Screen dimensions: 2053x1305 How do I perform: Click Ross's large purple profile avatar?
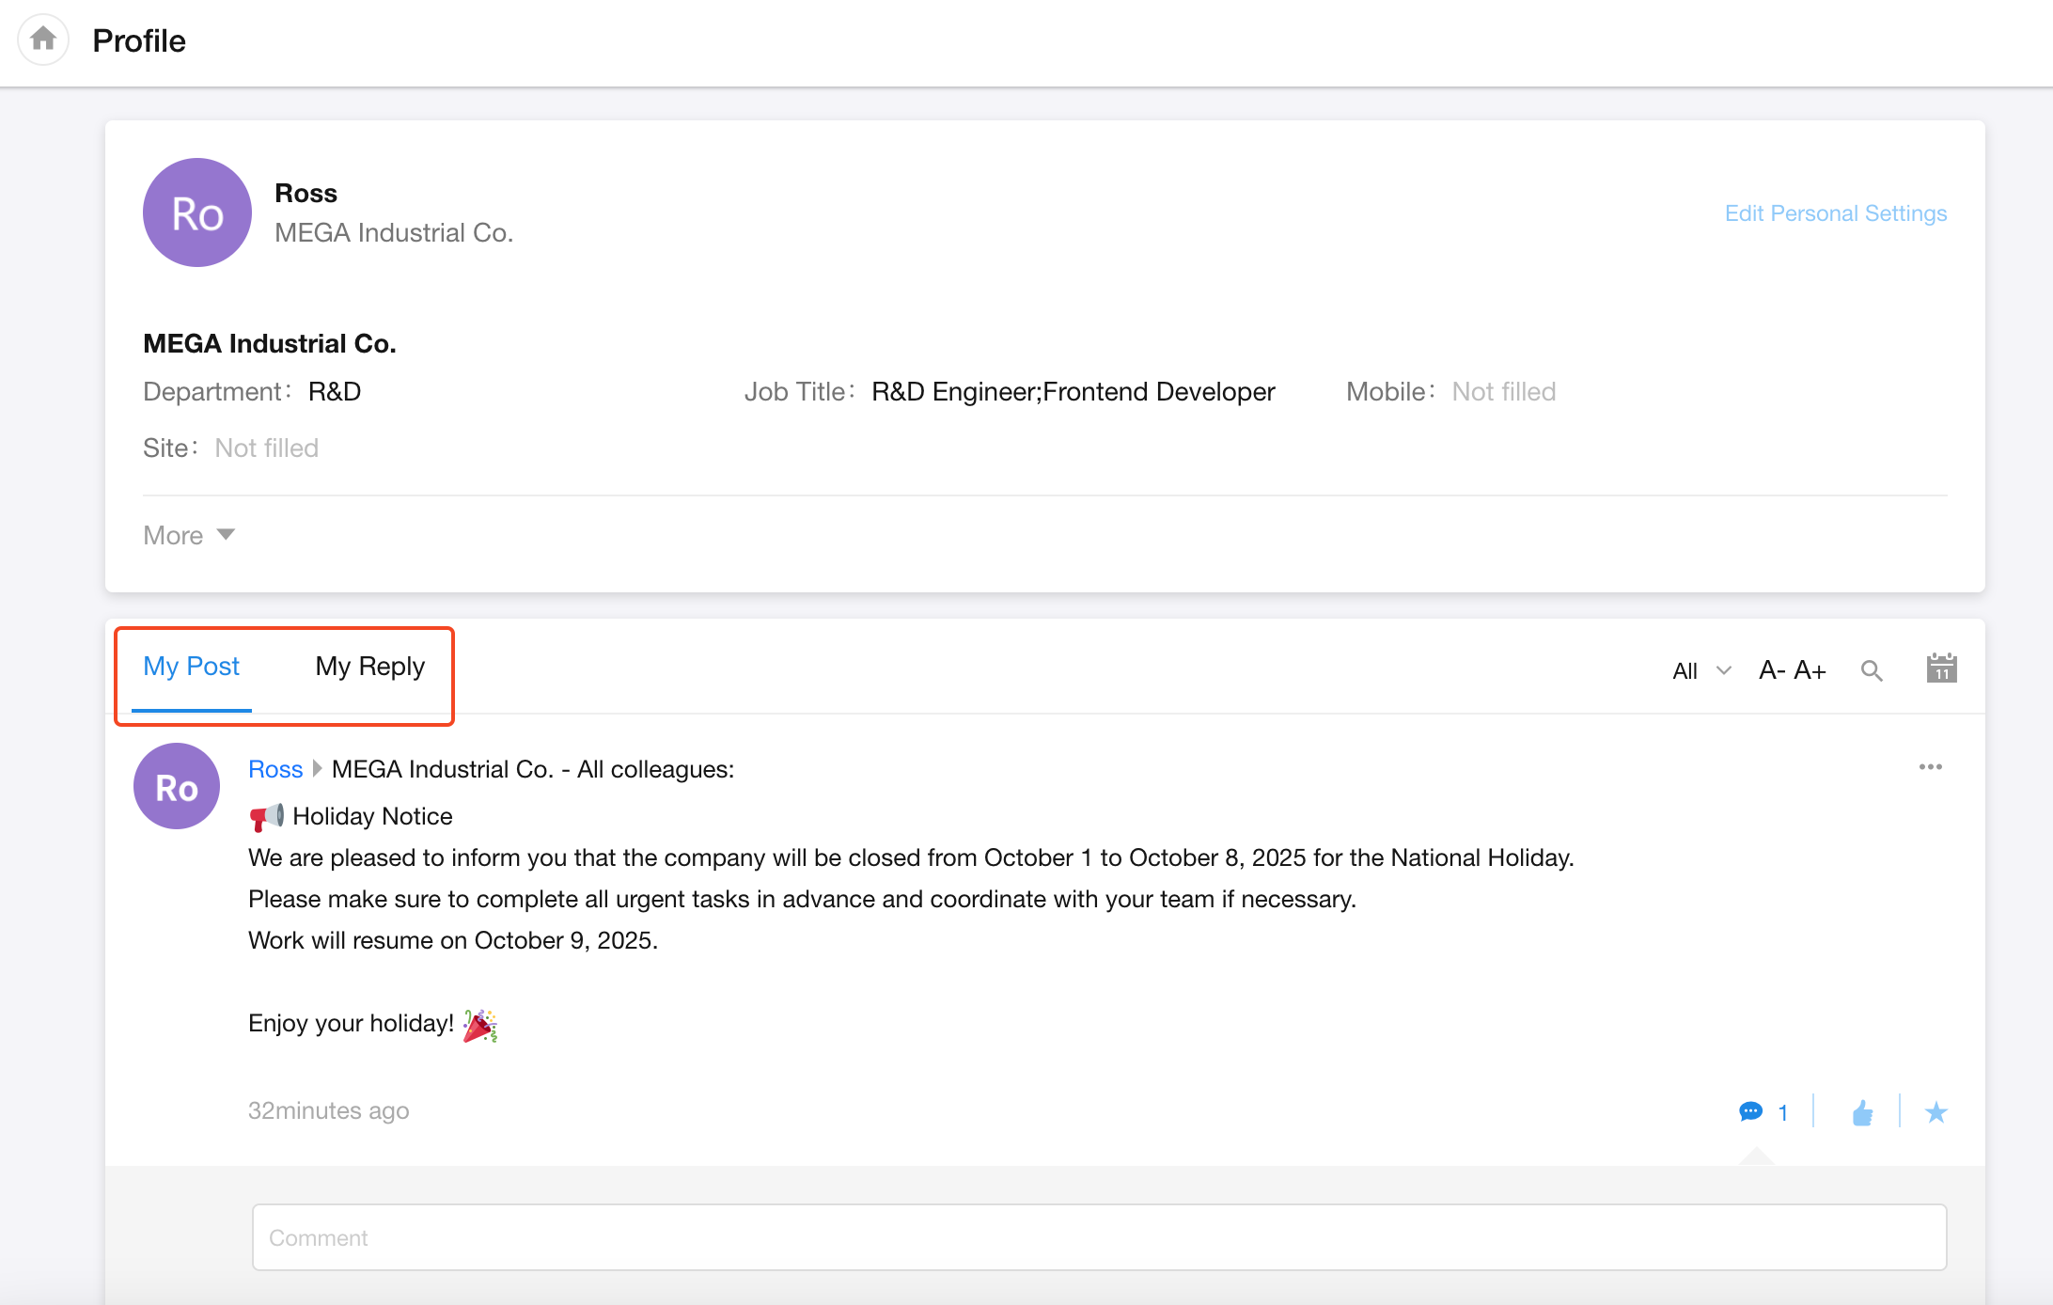[x=197, y=212]
